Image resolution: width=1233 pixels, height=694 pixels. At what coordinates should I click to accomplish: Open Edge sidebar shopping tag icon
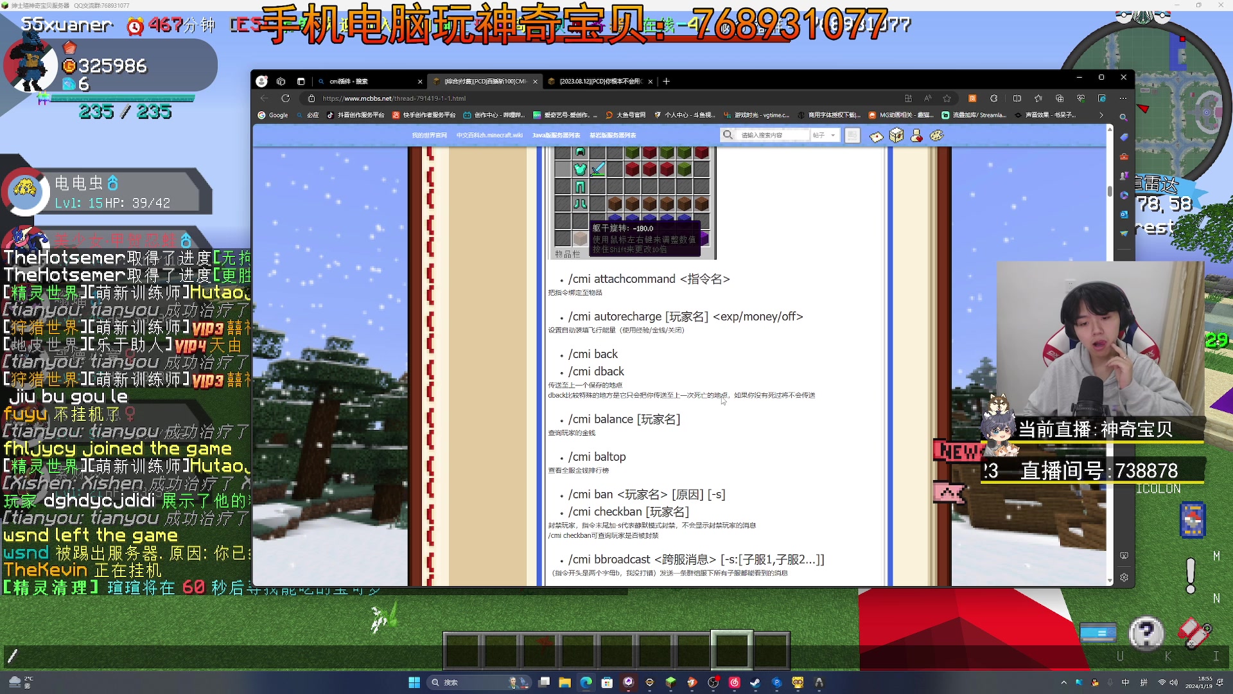point(1124,138)
